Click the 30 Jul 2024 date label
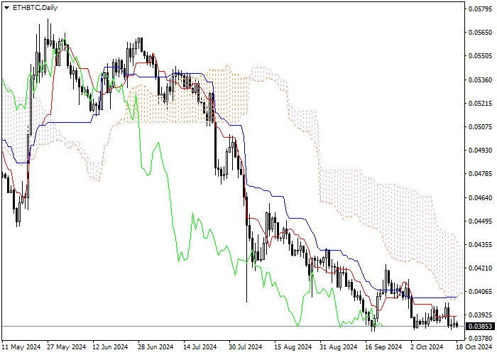 (246, 347)
